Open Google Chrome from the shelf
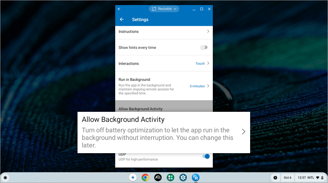 pyautogui.click(x=145, y=178)
